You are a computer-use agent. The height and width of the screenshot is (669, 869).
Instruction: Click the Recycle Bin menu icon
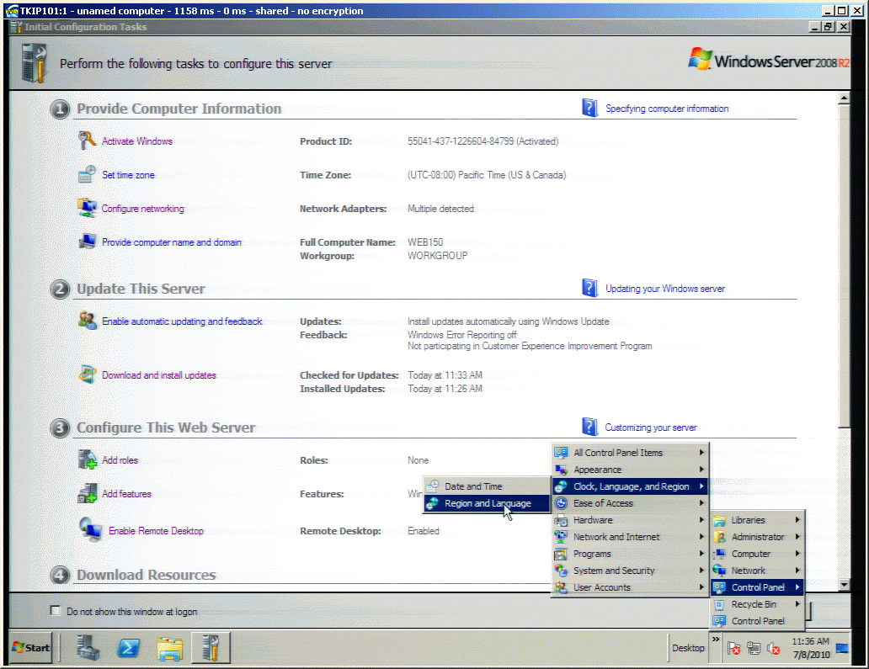tap(719, 604)
